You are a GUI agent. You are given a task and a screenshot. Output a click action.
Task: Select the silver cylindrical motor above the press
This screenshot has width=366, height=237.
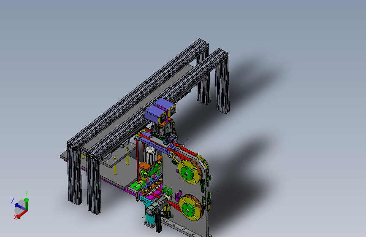pos(150,155)
